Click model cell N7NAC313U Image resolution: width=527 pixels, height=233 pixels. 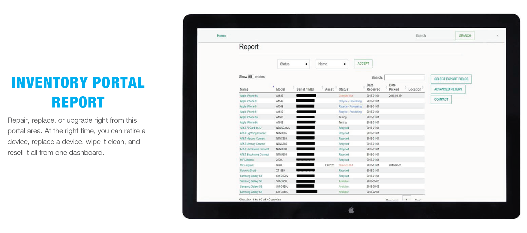point(283,128)
